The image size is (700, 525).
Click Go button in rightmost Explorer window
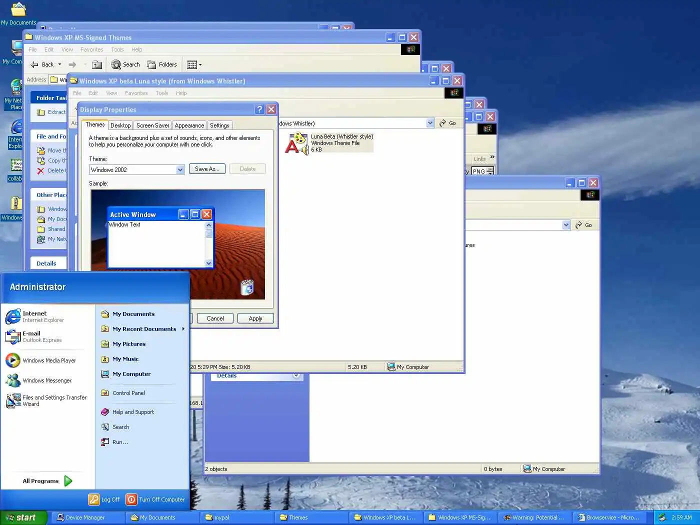[x=584, y=225]
